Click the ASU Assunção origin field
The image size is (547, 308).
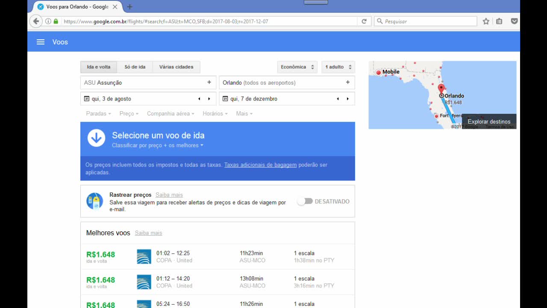pos(148,83)
